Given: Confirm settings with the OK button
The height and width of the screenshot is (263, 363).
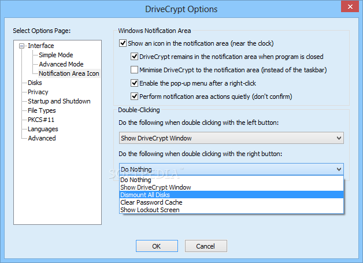Looking at the screenshot, I should click(x=157, y=246).
